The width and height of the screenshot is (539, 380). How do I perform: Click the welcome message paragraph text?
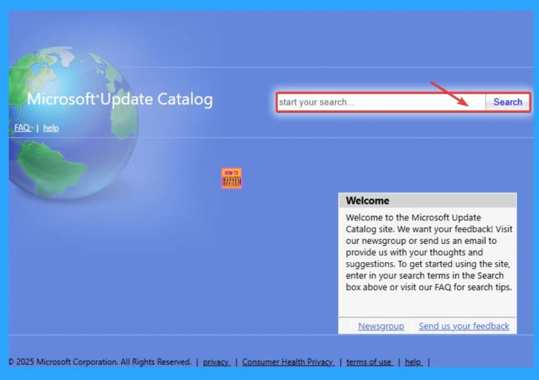[x=429, y=252]
